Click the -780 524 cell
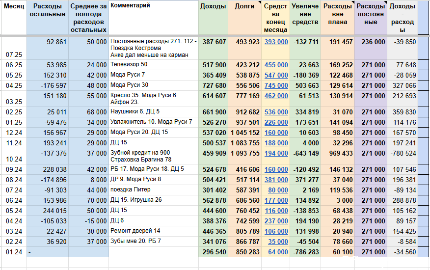The height and width of the screenshot is (270, 430). 403,156
